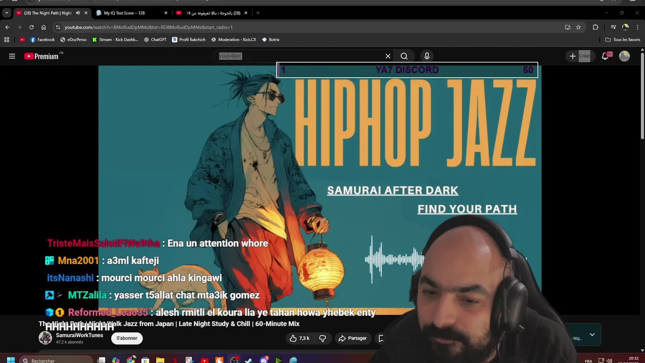Open Discord from the taskbar

coord(264,360)
